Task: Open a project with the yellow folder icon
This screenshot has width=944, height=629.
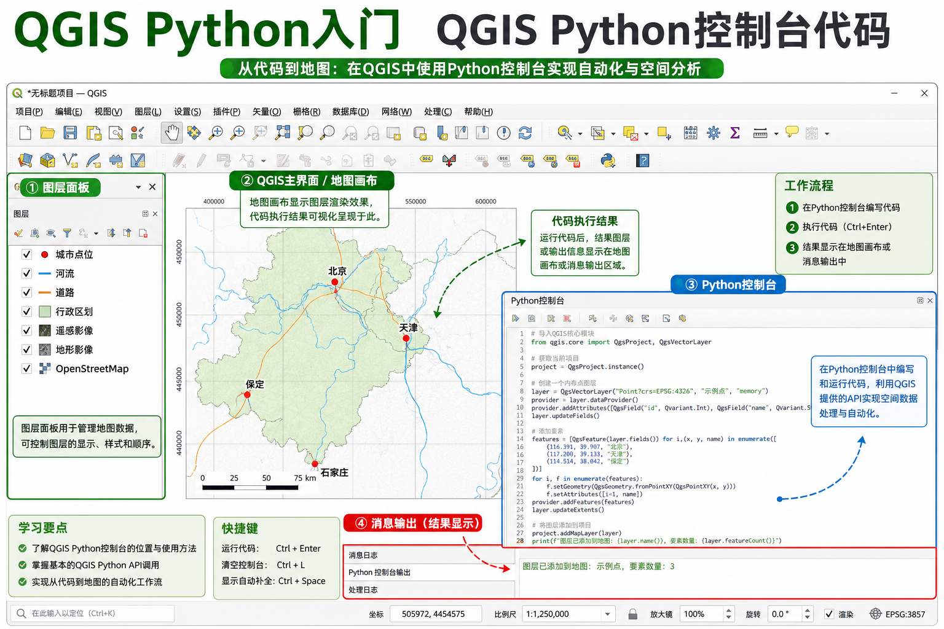Action: pos(47,133)
